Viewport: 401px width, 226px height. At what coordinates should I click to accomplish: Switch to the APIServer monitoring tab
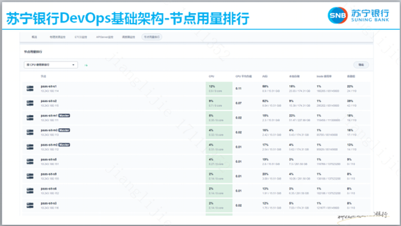pyautogui.click(x=104, y=37)
